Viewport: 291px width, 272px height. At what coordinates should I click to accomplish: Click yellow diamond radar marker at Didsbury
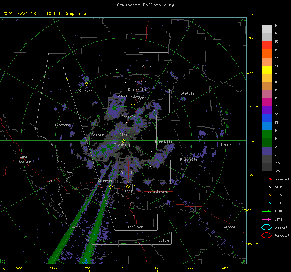[x=123, y=141]
